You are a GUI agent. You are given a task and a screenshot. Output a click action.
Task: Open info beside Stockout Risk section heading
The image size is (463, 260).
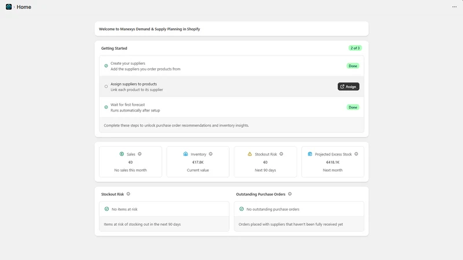(128, 194)
